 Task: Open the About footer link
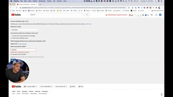click(x=14, y=92)
